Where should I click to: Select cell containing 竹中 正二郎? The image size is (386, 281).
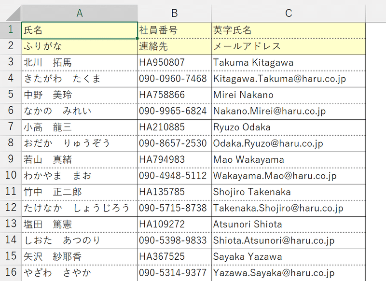[79, 192]
